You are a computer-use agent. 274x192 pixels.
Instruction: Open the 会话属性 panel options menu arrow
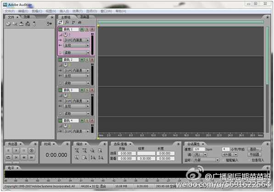(x=268, y=144)
